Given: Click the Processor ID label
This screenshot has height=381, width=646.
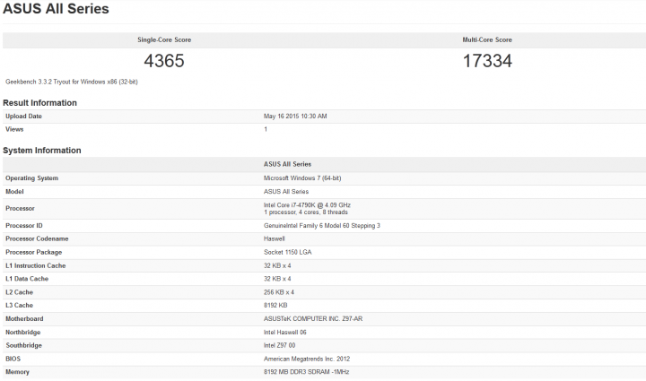Looking at the screenshot, I should (x=24, y=226).
